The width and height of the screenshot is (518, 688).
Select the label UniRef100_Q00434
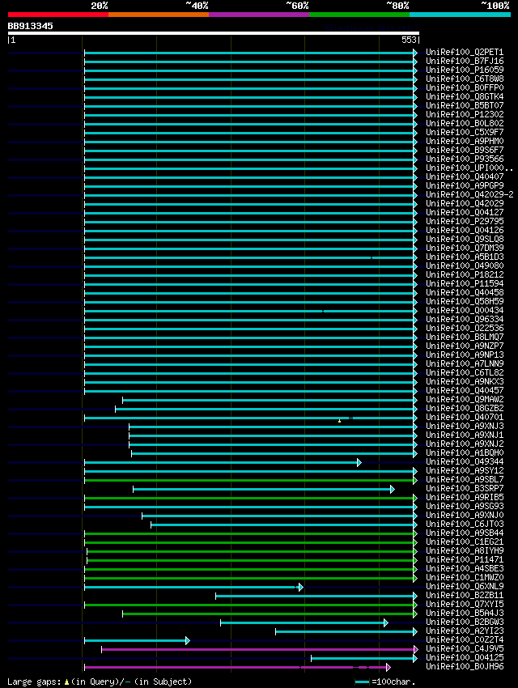(465, 310)
